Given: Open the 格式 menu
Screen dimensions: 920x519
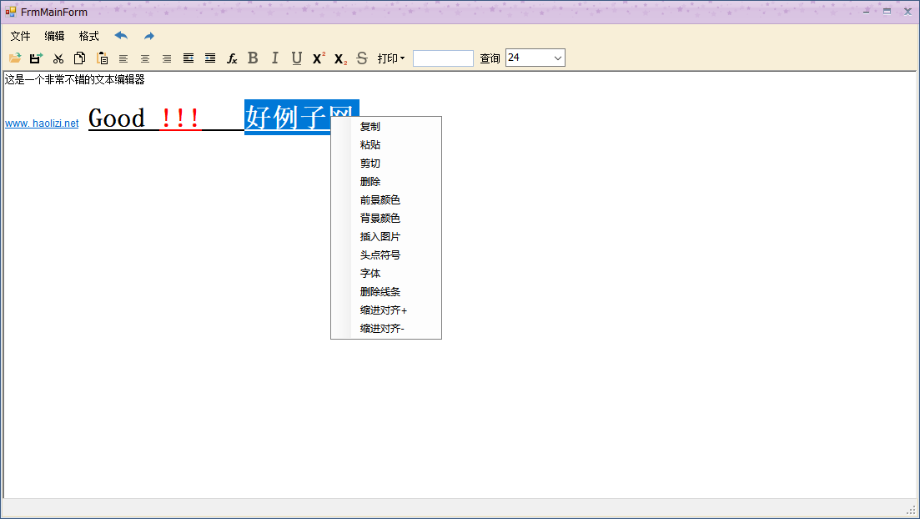Looking at the screenshot, I should pos(89,37).
